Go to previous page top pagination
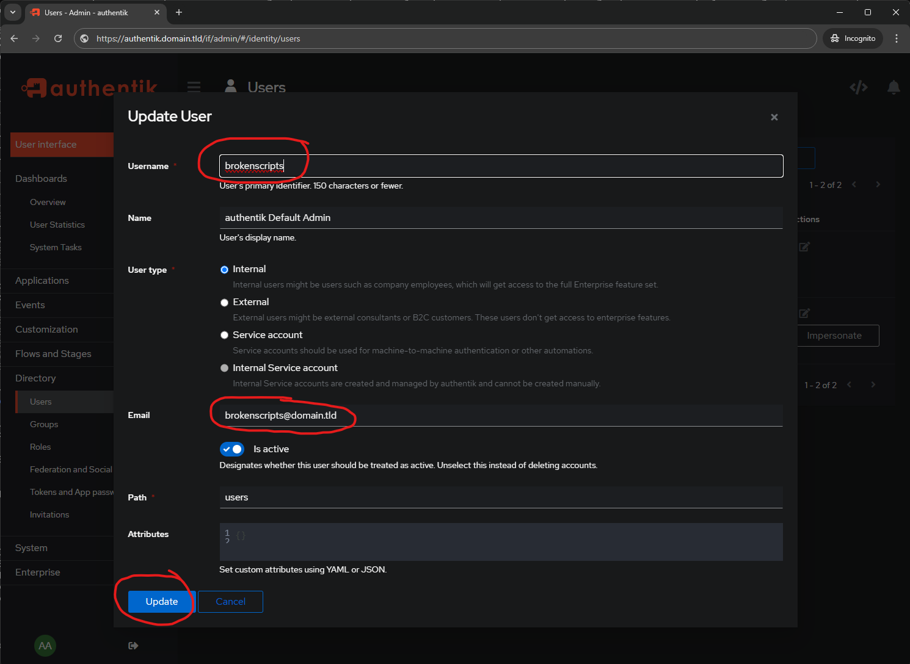The width and height of the screenshot is (910, 664). [854, 185]
